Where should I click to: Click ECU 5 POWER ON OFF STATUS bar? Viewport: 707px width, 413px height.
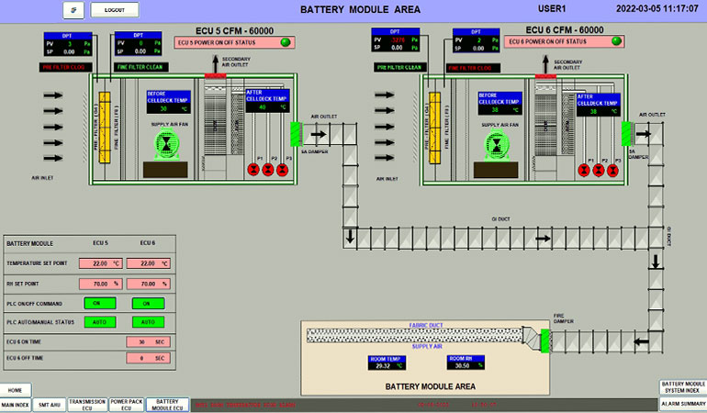[x=234, y=42]
